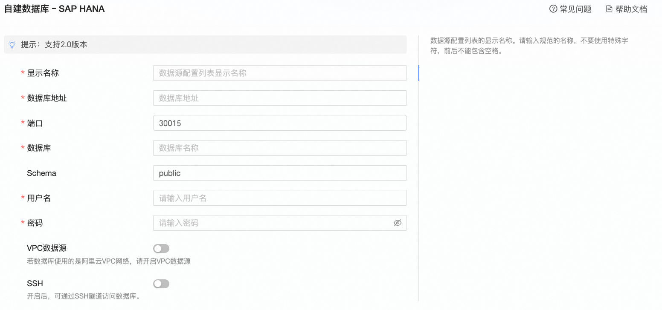Edit the Schema field showing public
This screenshot has width=662, height=310.
tap(280, 173)
